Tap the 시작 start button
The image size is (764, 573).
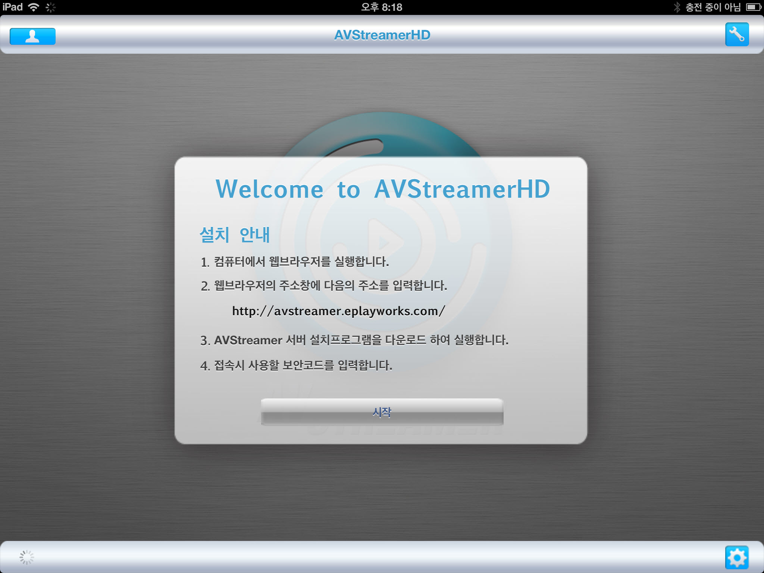tap(382, 412)
